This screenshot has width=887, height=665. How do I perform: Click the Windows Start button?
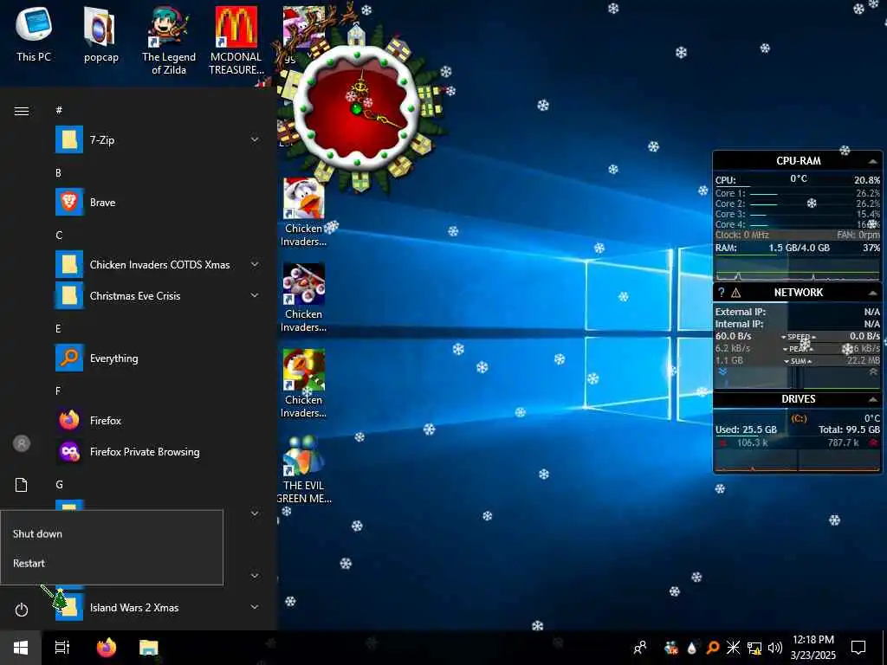pos(21,648)
